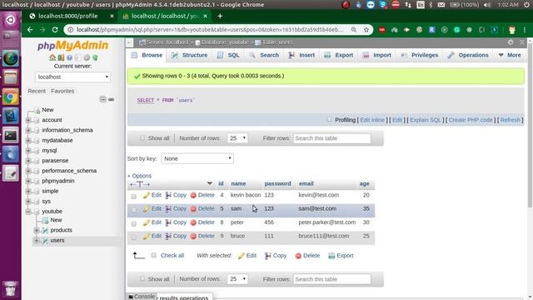Click Copy icon for sam row
This screenshot has width=533, height=300.
coord(168,209)
